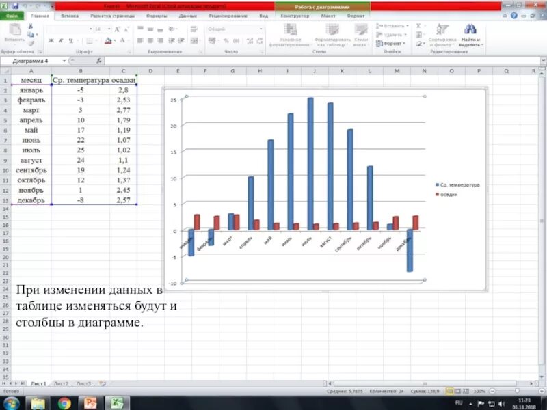Click the fill color bucket icon
This screenshot has height=410, width=547.
pyautogui.click(x=108, y=41)
